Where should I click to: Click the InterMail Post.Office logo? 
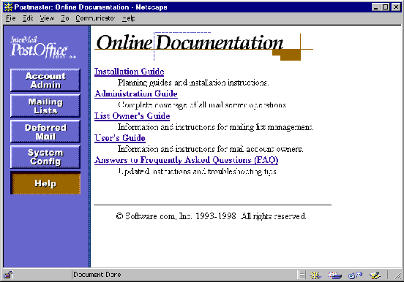[43, 47]
